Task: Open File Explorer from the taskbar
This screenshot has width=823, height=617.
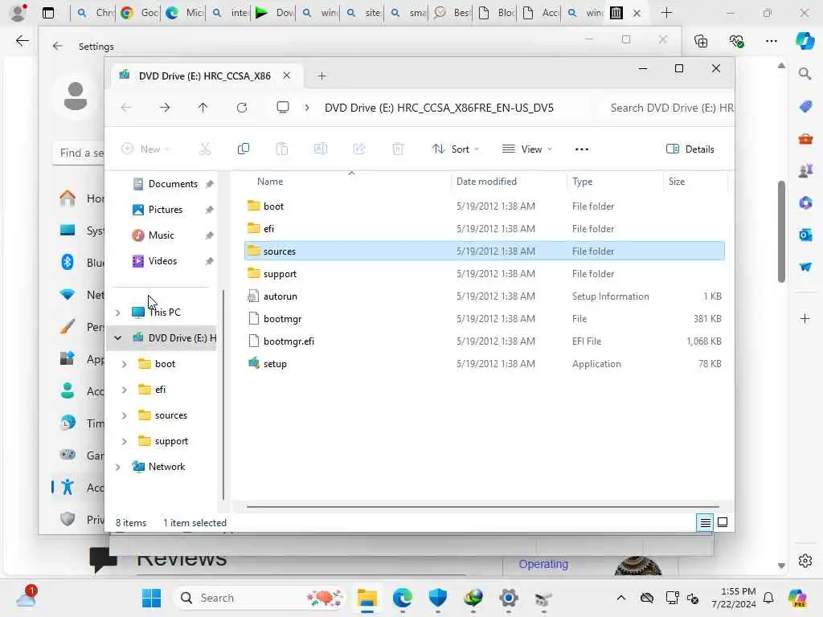Action: pos(366,598)
